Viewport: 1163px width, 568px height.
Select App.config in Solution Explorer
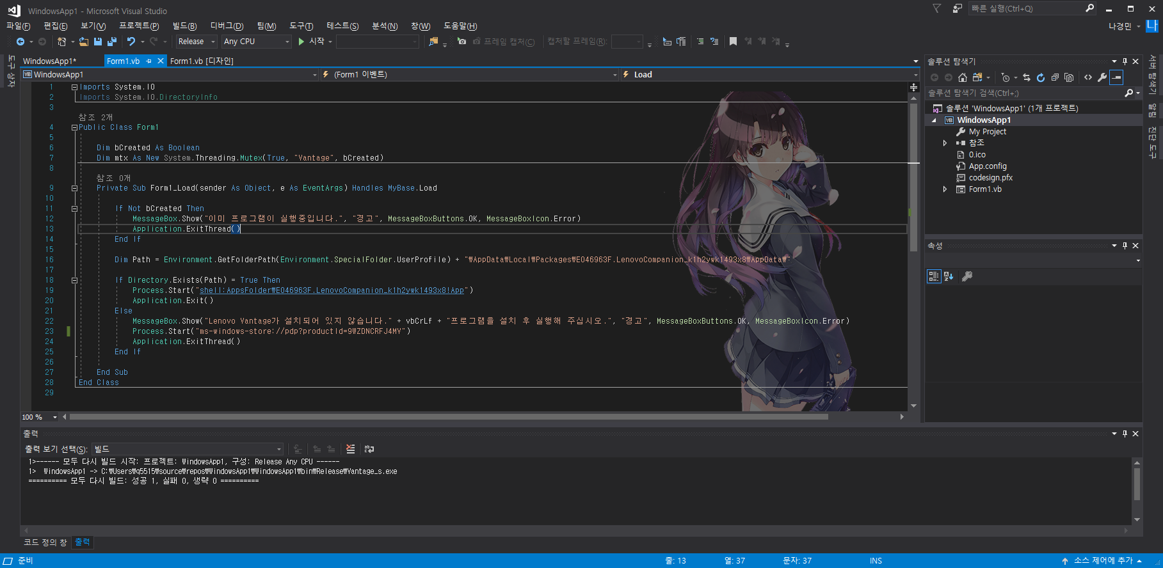click(x=987, y=166)
